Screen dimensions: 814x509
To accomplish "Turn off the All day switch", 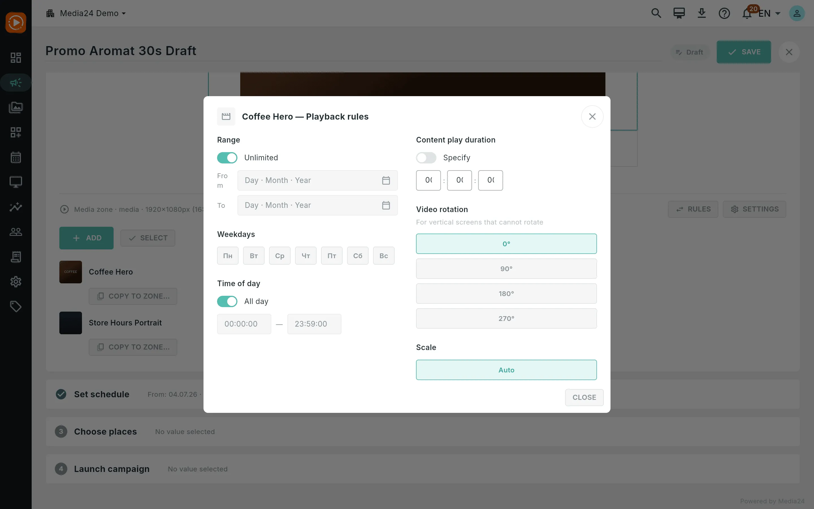I will pos(227,301).
